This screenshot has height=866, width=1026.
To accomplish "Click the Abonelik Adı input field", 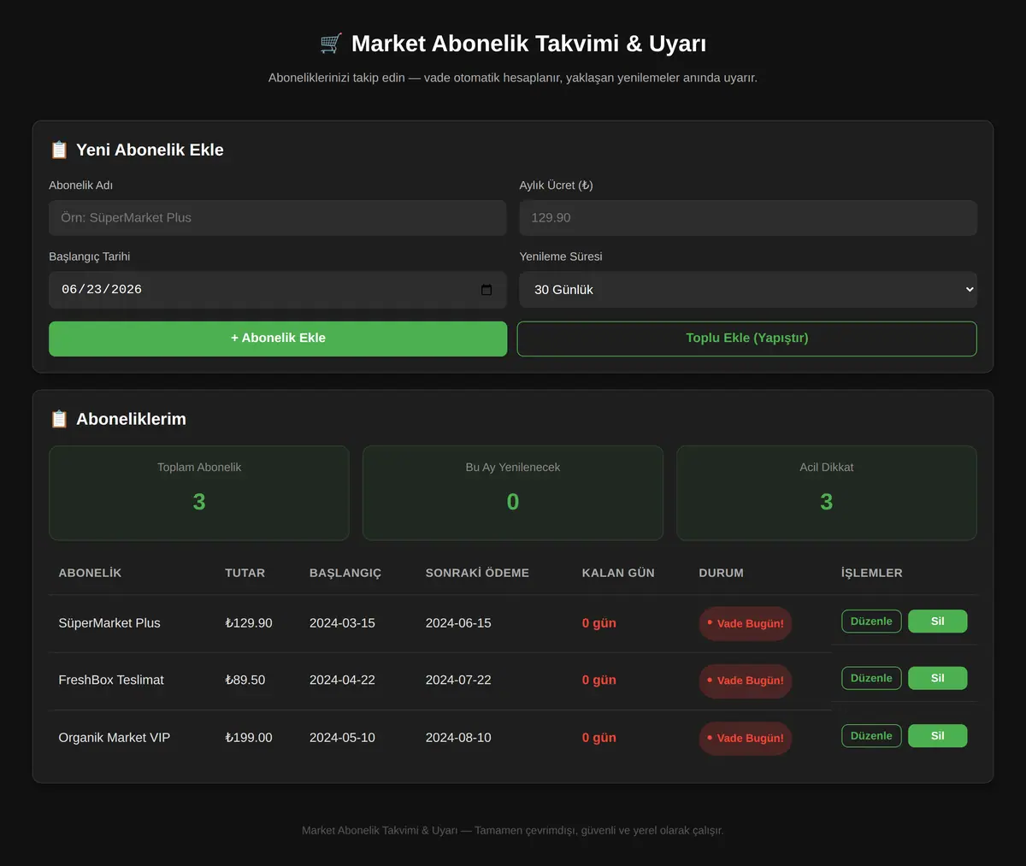I will pos(278,218).
